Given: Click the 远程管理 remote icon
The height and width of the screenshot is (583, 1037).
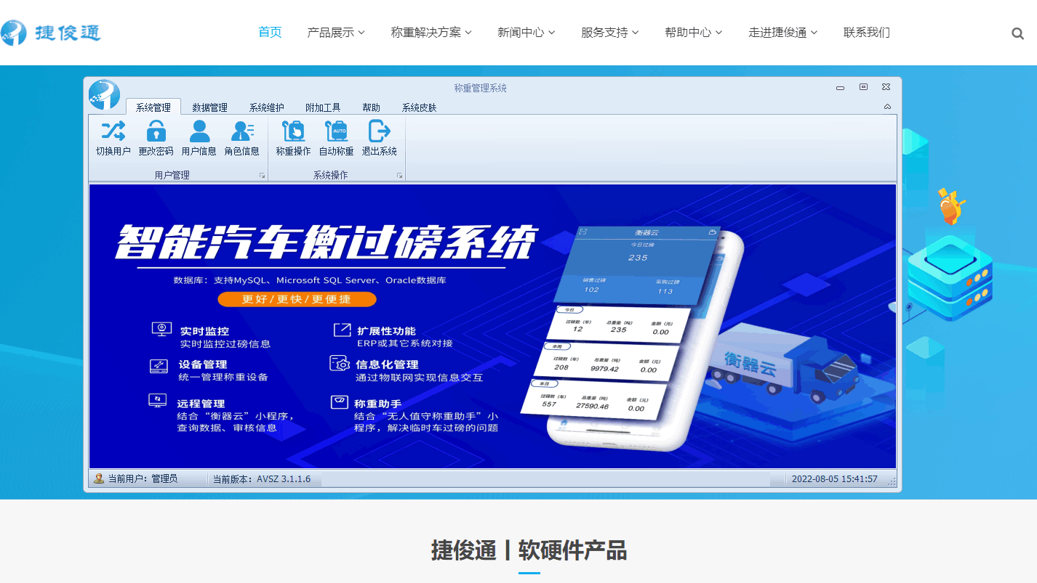Looking at the screenshot, I should [x=157, y=400].
